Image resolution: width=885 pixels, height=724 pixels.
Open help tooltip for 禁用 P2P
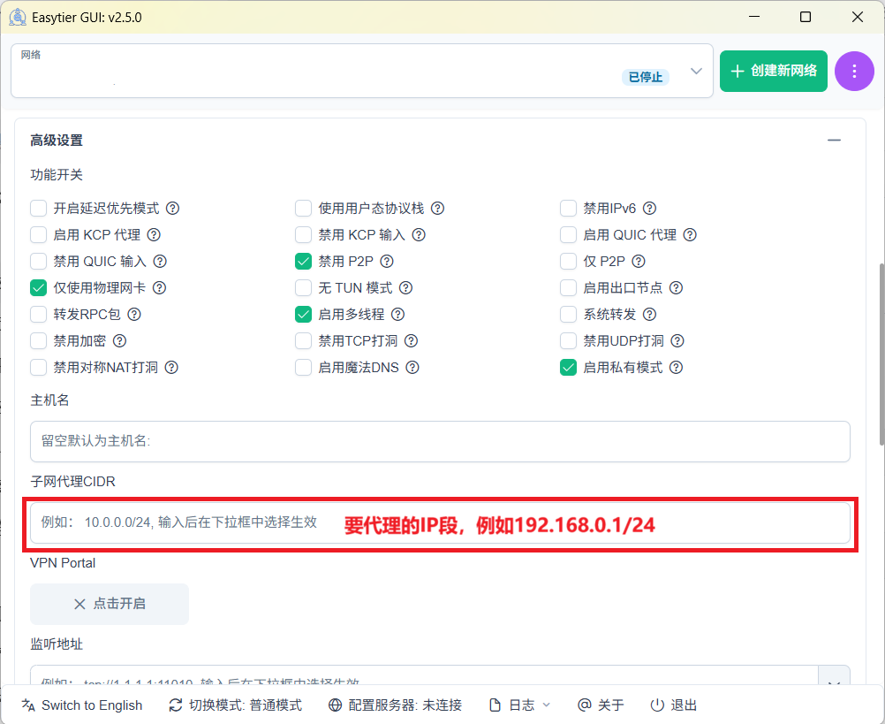click(x=387, y=262)
